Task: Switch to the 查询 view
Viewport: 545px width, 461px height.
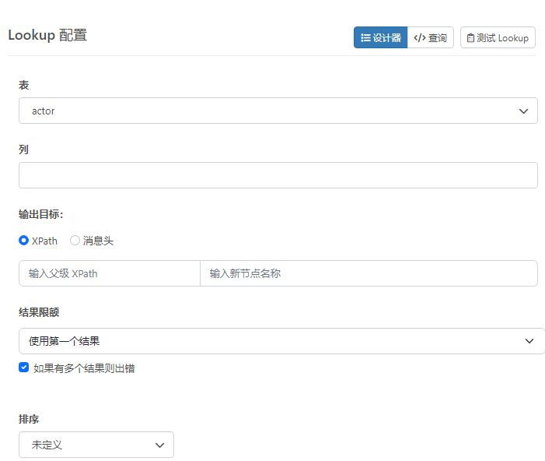Action: tap(431, 38)
